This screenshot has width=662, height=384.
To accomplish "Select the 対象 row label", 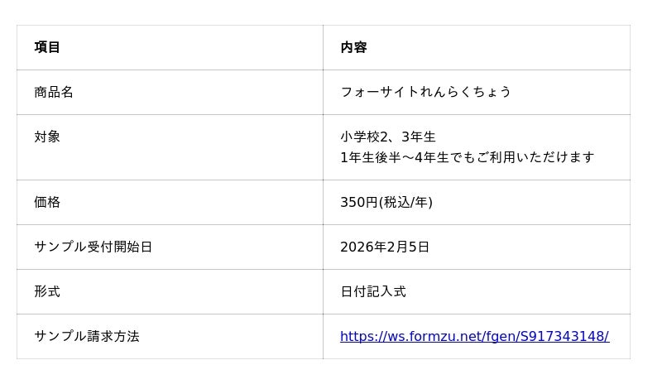I will click(x=47, y=137).
